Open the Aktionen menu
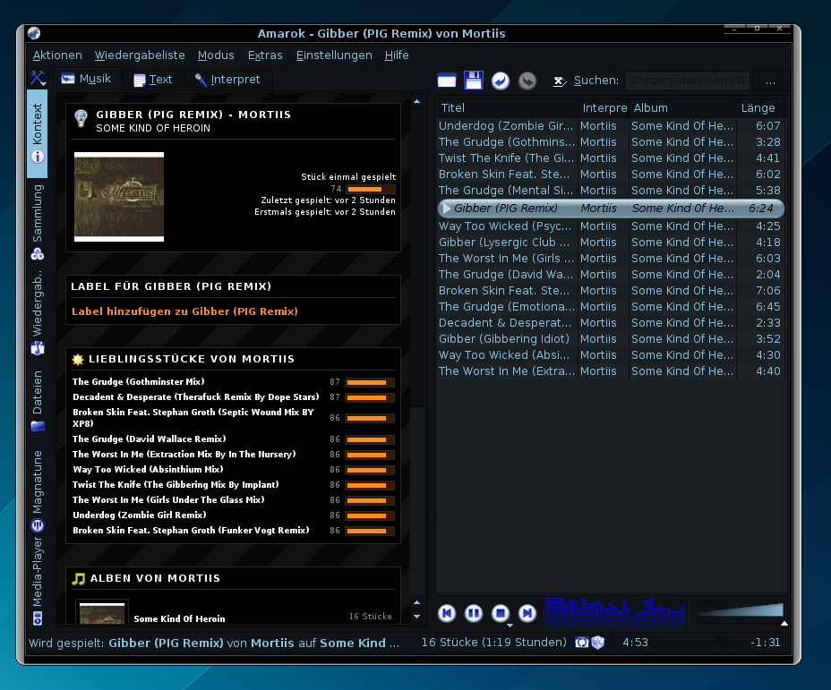The height and width of the screenshot is (690, 831). 57,55
